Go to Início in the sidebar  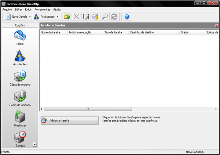pyautogui.click(x=20, y=38)
